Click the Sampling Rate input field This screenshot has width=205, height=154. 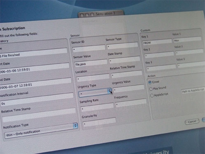point(97,107)
